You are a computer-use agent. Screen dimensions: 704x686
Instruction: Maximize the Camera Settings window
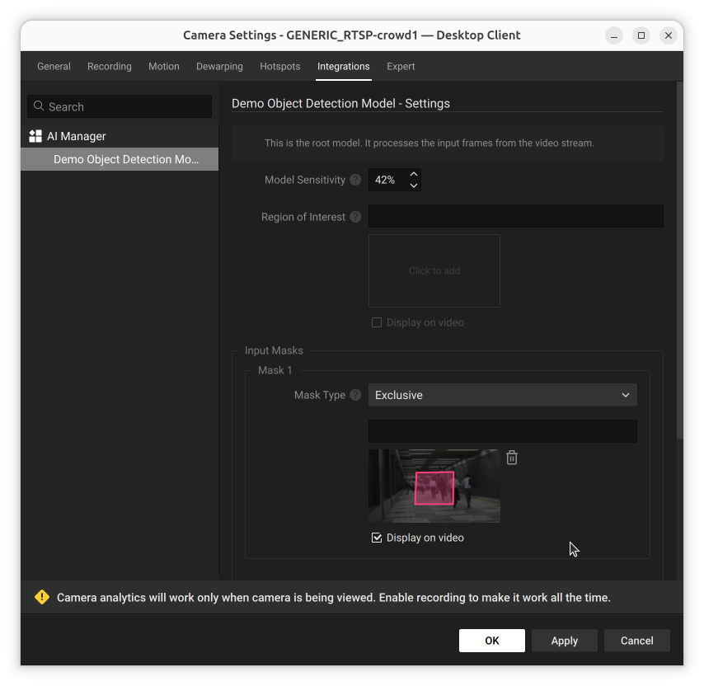(641, 35)
